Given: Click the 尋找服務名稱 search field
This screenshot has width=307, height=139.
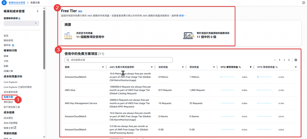Looking at the screenshot, I should (x=119, y=60).
